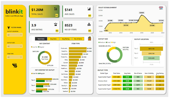The height and width of the screenshot is (98, 170).
Task: Click the $776.32K fat content label
Action: (x=50, y=65)
